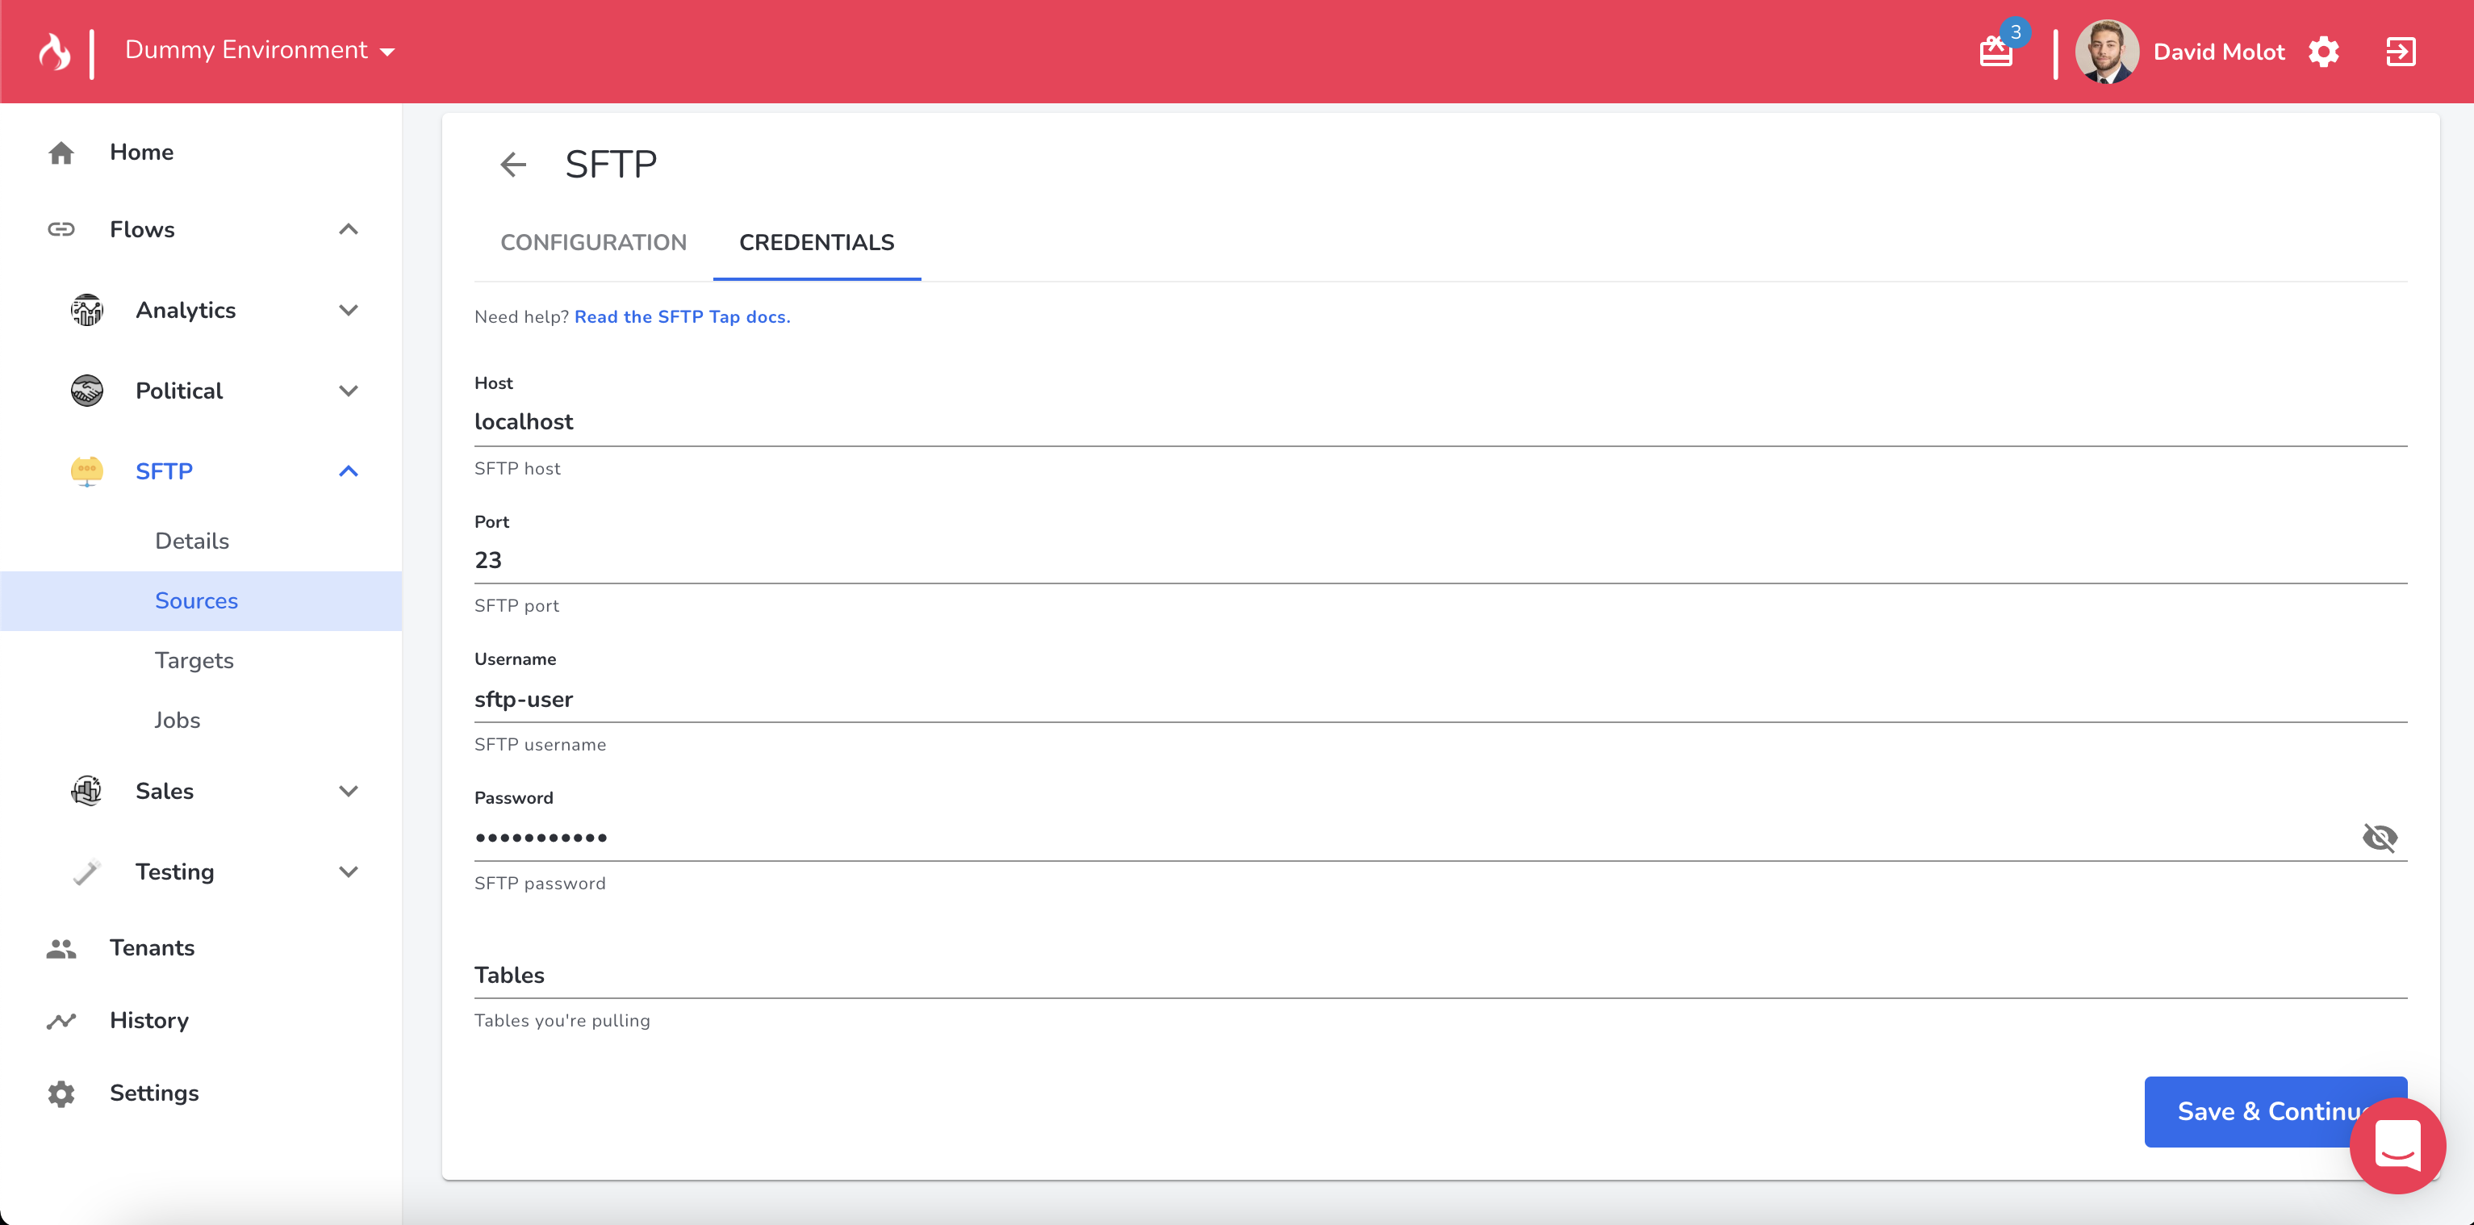This screenshot has width=2474, height=1225.
Task: Open Targets under SFTP
Action: click(x=194, y=661)
